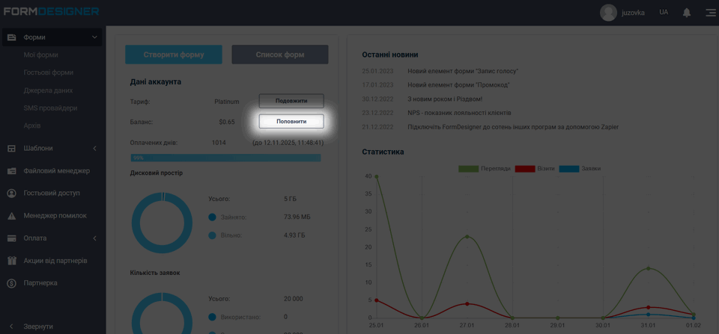
Task: Toggle Візити series in chart legend
Action: [536, 169]
